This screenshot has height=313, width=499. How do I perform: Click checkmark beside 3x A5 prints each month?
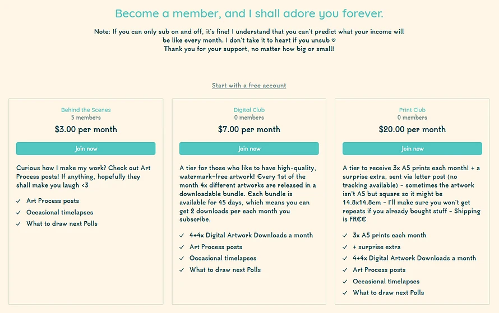tap(345, 236)
